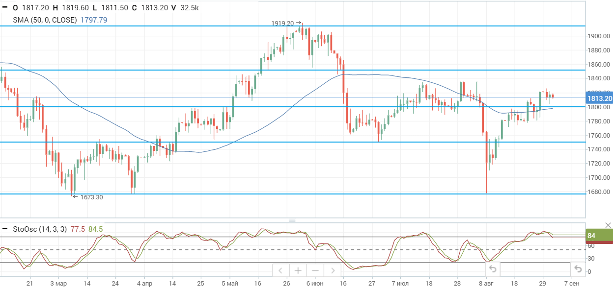Collapse the main price chart legend
Screen dimensions: 613x289
(5, 8)
